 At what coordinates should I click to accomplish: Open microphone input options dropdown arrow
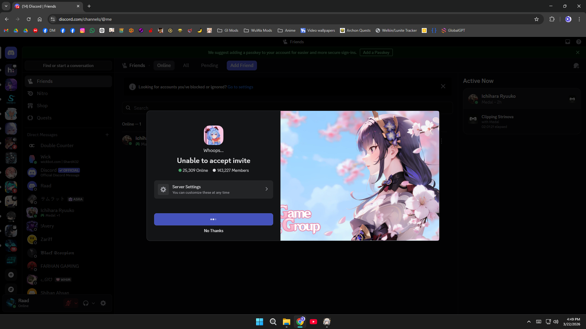[x=76, y=303]
